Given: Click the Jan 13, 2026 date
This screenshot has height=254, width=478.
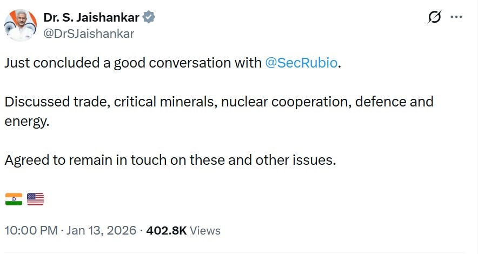Looking at the screenshot, I should tap(102, 231).
